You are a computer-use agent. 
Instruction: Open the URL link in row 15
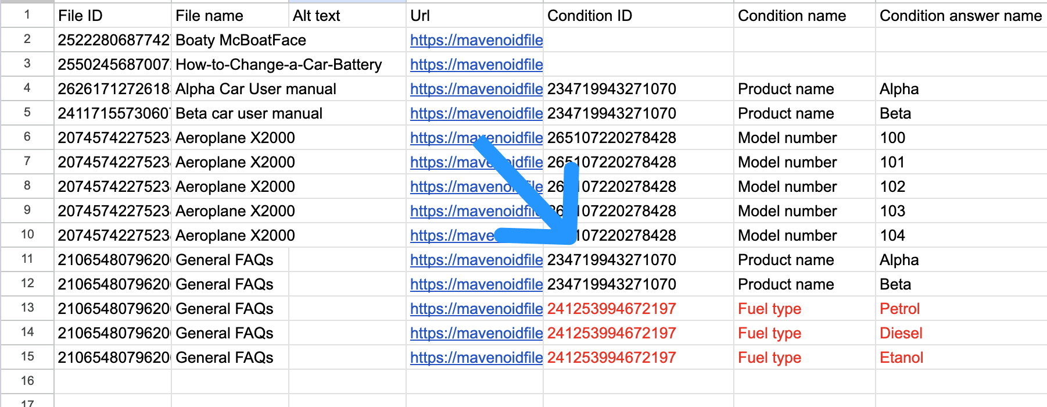tap(476, 358)
